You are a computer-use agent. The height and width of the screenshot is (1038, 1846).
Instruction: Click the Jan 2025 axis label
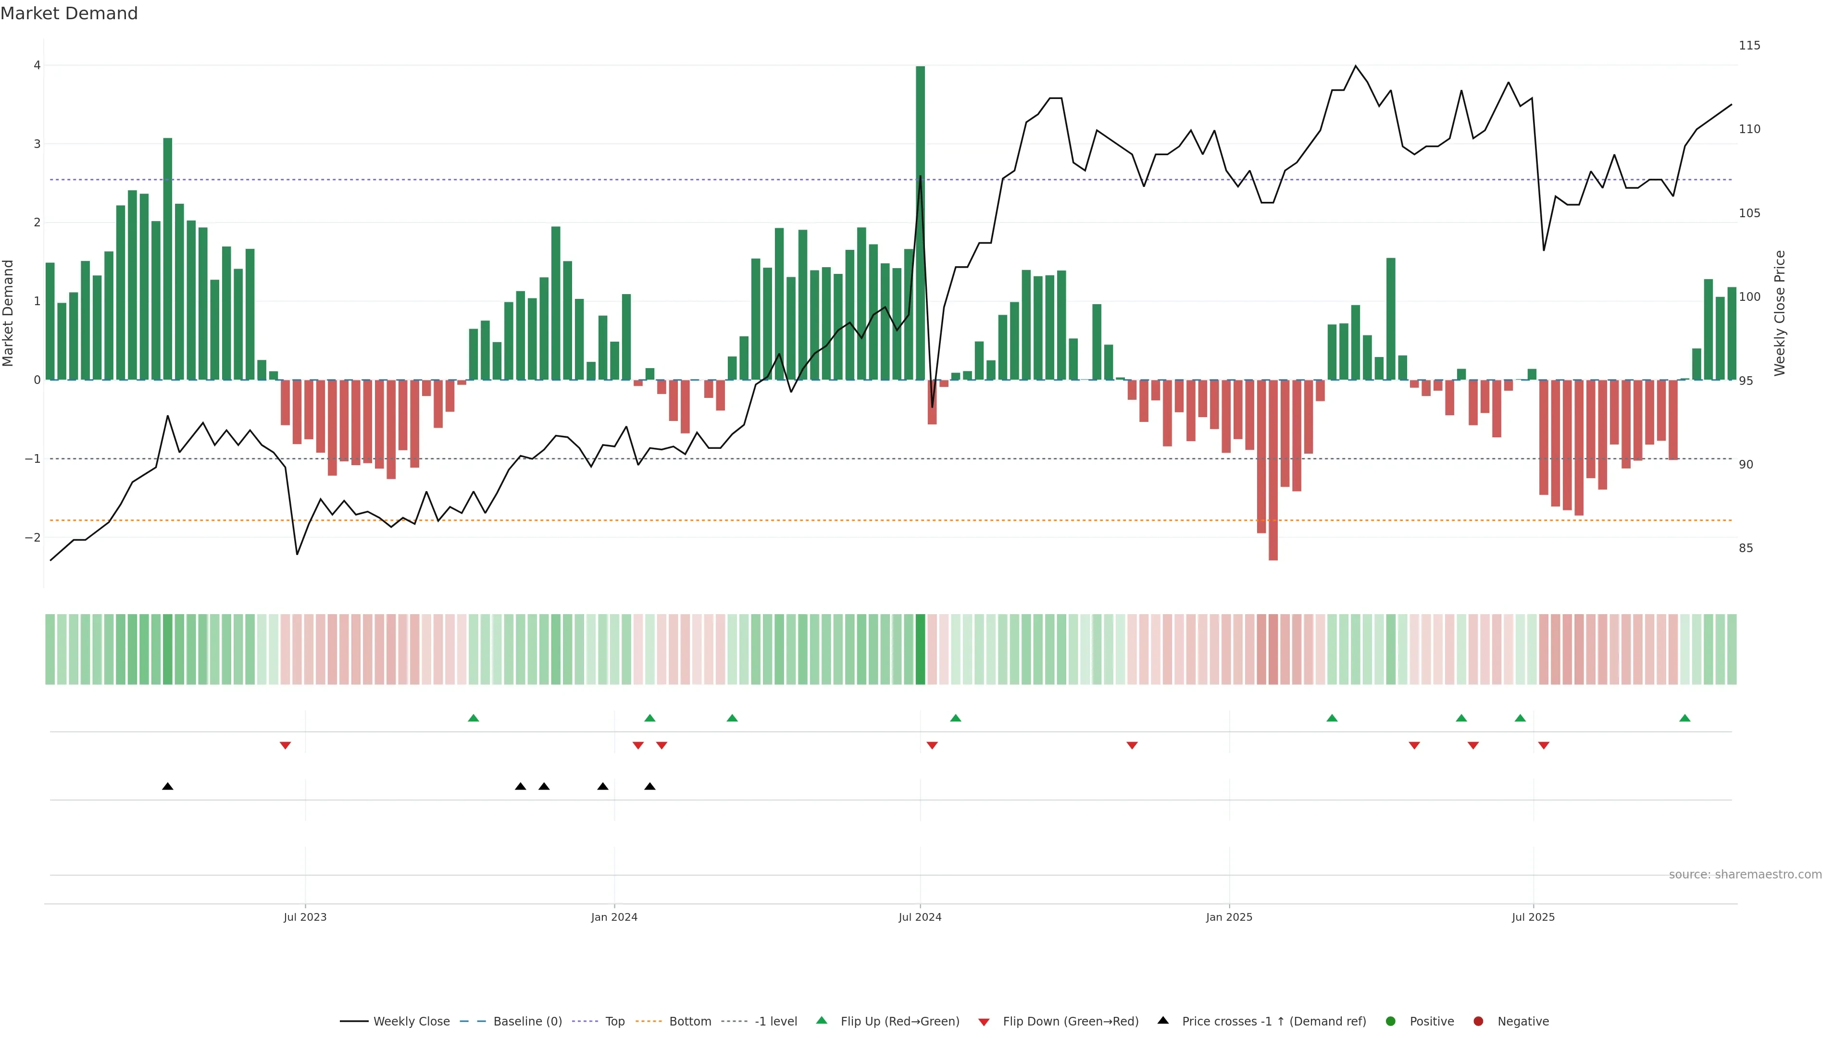(1229, 917)
